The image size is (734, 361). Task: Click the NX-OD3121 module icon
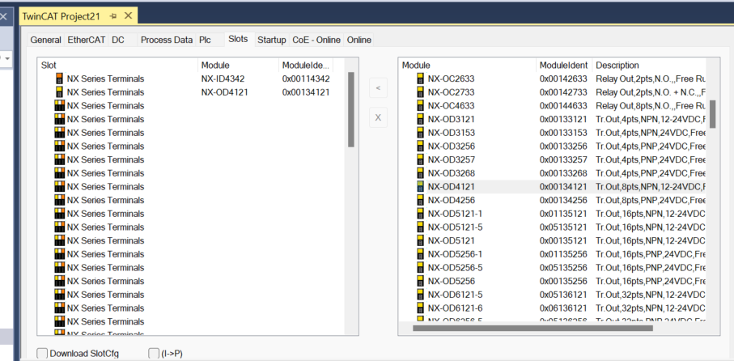[420, 119]
